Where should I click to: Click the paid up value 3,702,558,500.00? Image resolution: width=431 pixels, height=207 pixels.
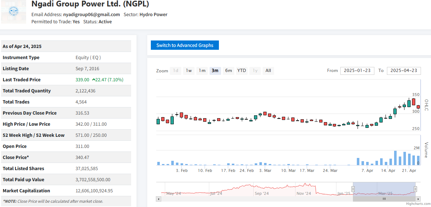93,179
